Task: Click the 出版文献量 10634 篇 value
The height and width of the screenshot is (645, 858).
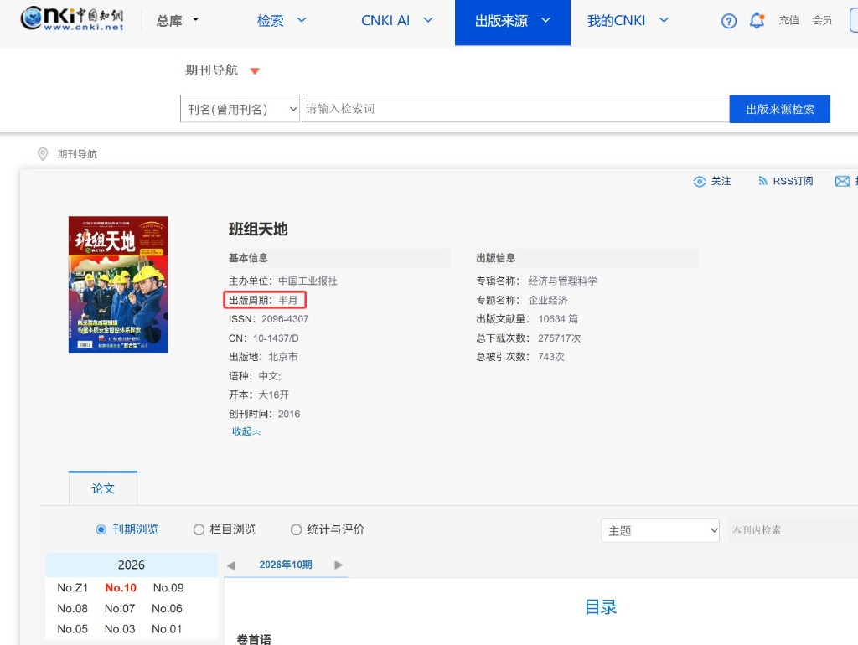Action: click(x=558, y=319)
